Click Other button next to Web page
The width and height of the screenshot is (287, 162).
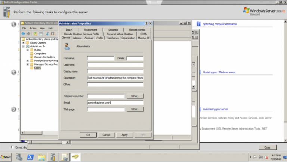tap(135, 109)
